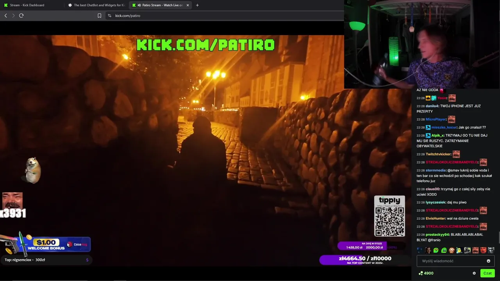Pick the monkey quick emote
This screenshot has width=500, height=281.
(x=452, y=250)
